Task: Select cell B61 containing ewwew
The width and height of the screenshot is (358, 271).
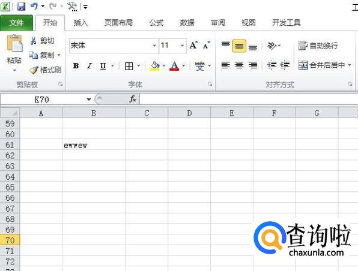Action: click(94, 145)
